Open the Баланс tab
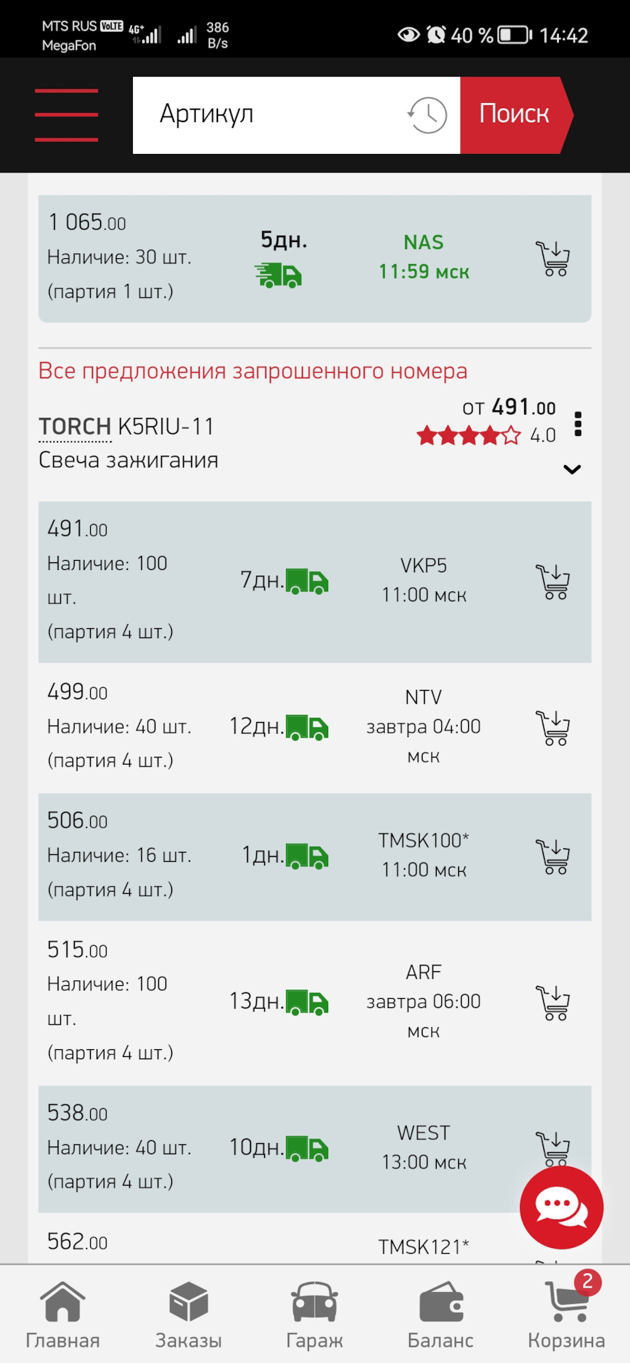 (440, 1315)
